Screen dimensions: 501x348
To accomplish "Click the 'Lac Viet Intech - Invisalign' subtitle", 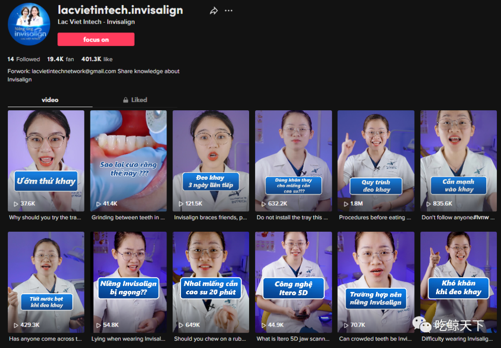I will [96, 22].
